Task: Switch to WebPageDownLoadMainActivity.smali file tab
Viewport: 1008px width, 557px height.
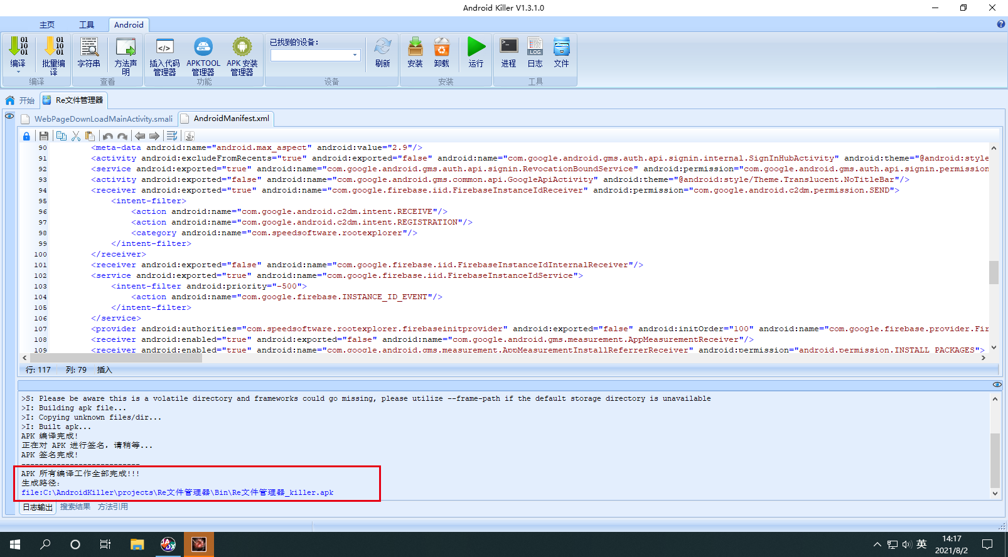Action: 97,119
